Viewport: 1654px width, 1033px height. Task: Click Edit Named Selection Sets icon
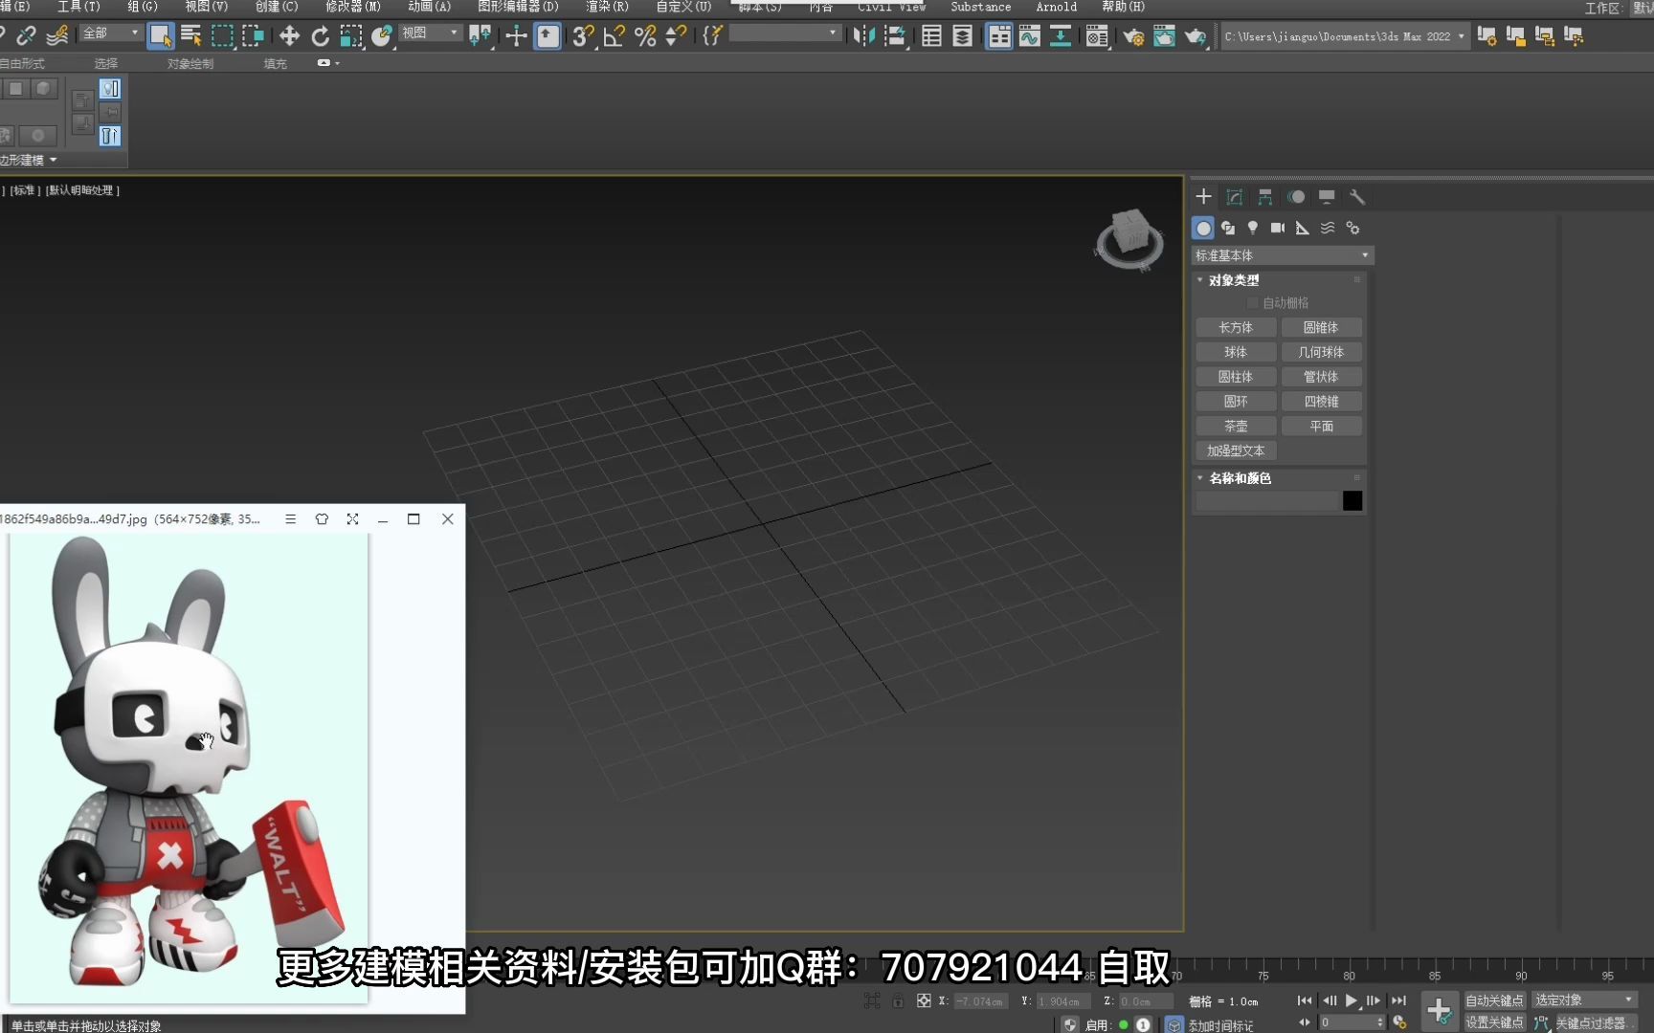[712, 36]
